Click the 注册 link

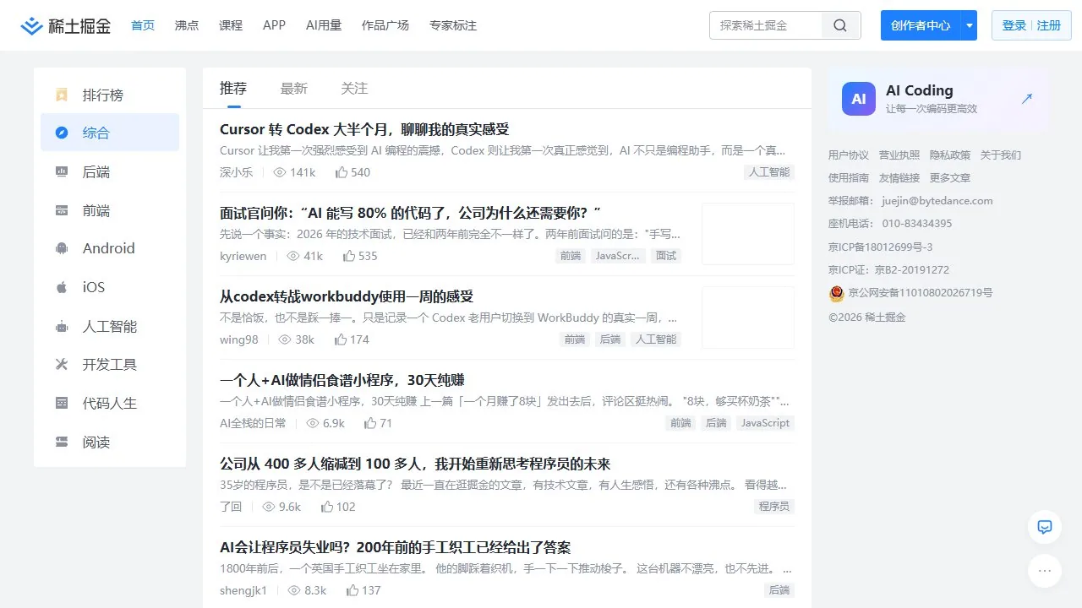click(1049, 25)
